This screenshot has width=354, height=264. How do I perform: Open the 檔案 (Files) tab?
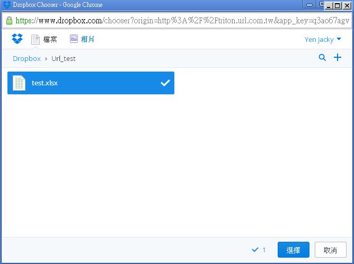click(44, 39)
